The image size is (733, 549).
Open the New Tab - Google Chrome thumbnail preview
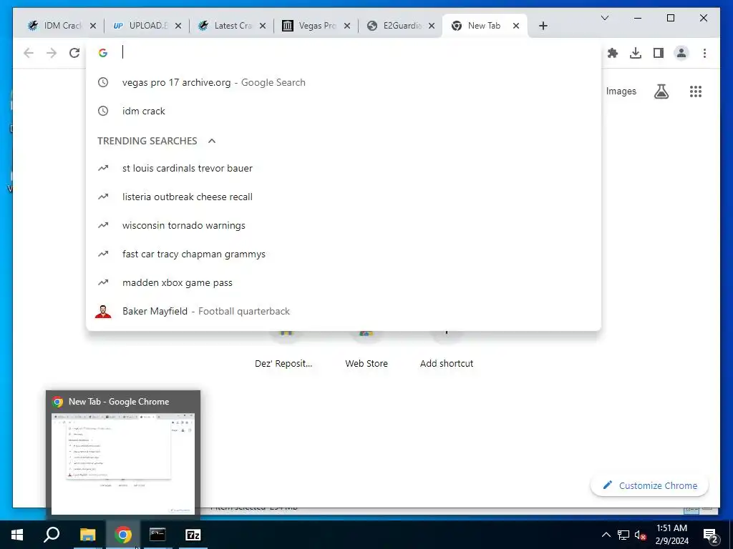point(123,454)
